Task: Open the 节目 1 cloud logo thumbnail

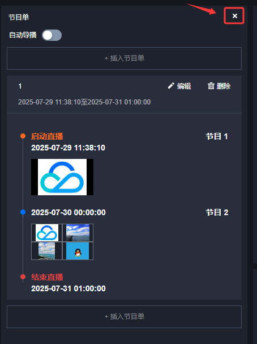Action: click(x=62, y=177)
